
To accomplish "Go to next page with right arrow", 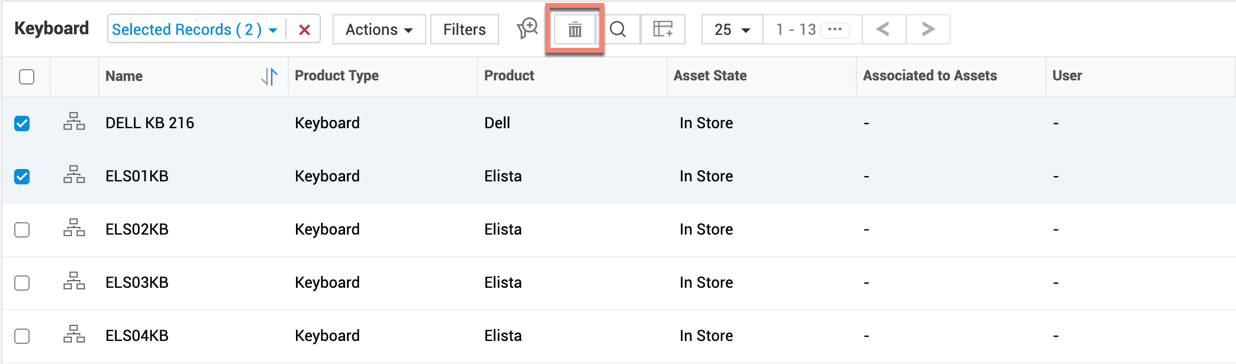I will point(928,30).
